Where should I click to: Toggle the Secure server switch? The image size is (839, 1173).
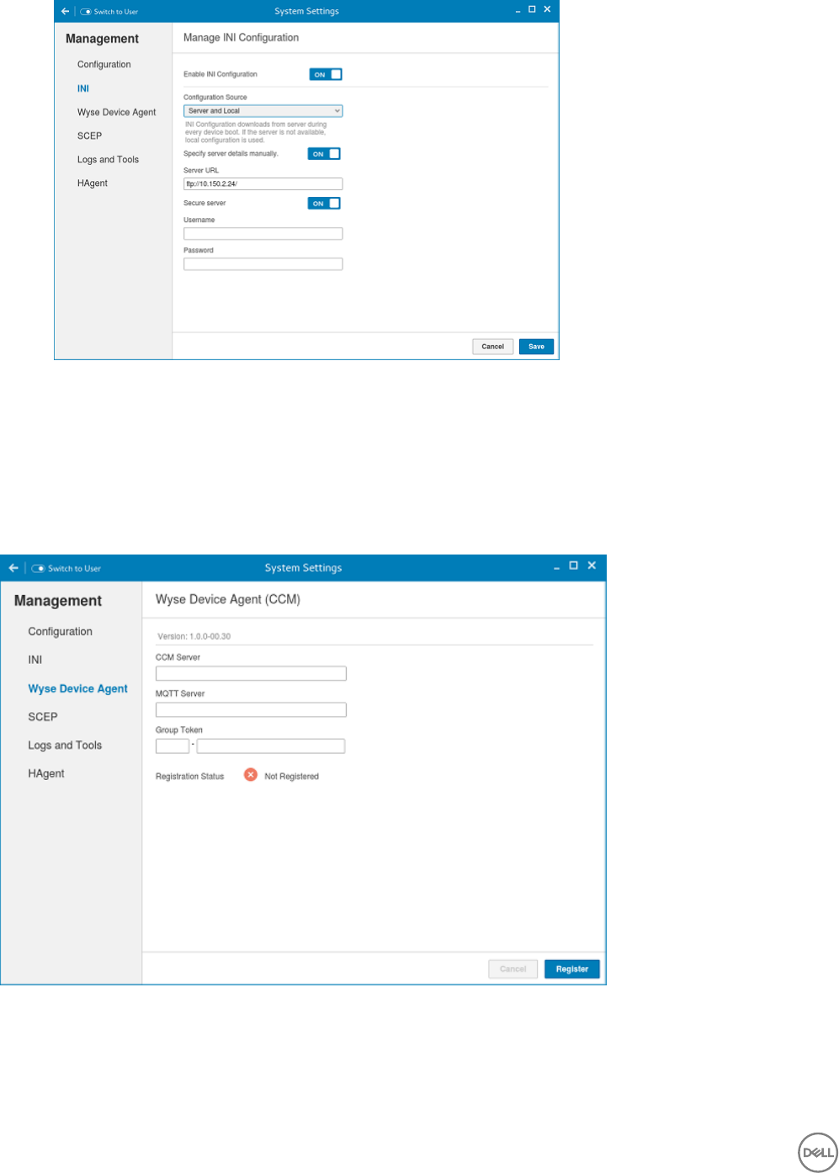click(324, 203)
